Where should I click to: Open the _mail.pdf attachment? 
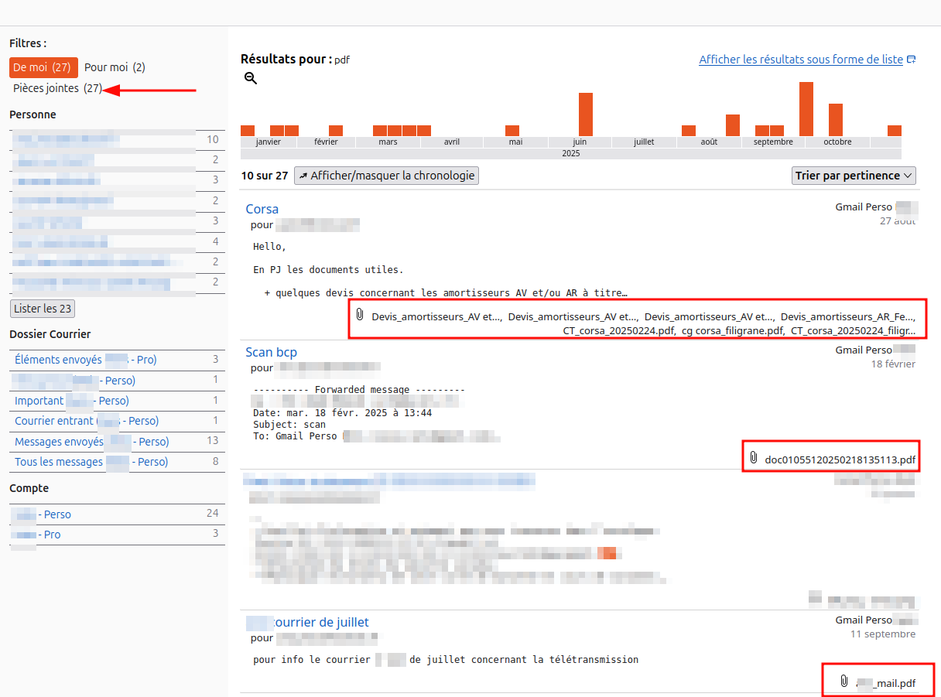point(886,683)
